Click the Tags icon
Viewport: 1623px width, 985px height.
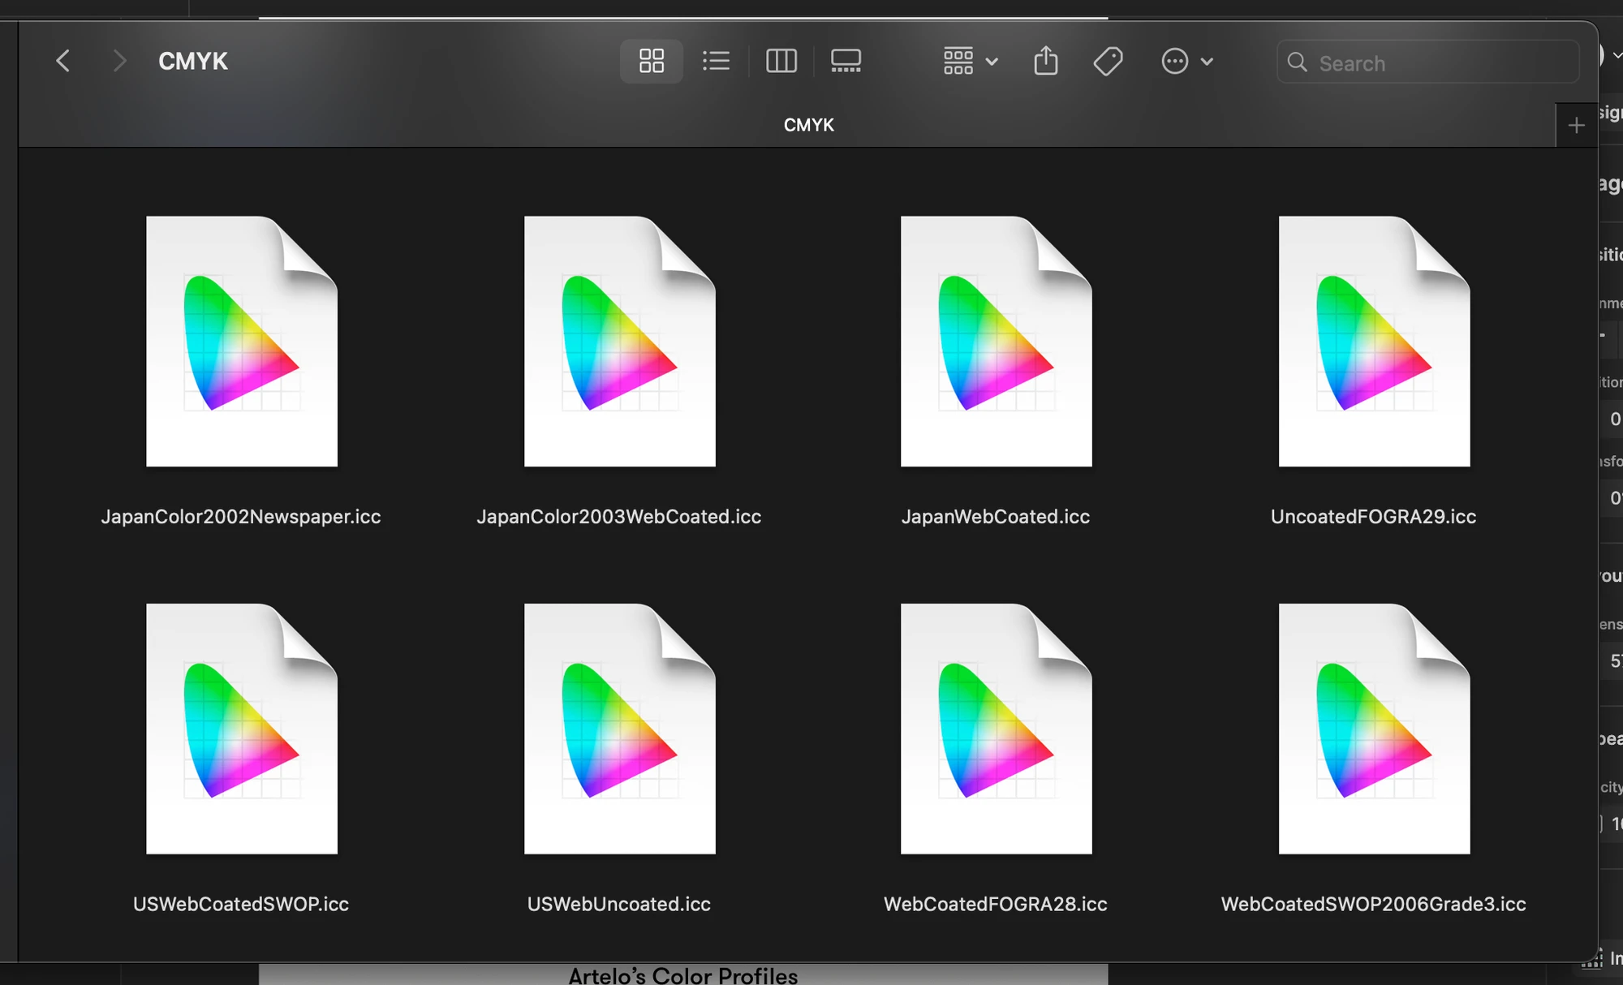coord(1108,61)
